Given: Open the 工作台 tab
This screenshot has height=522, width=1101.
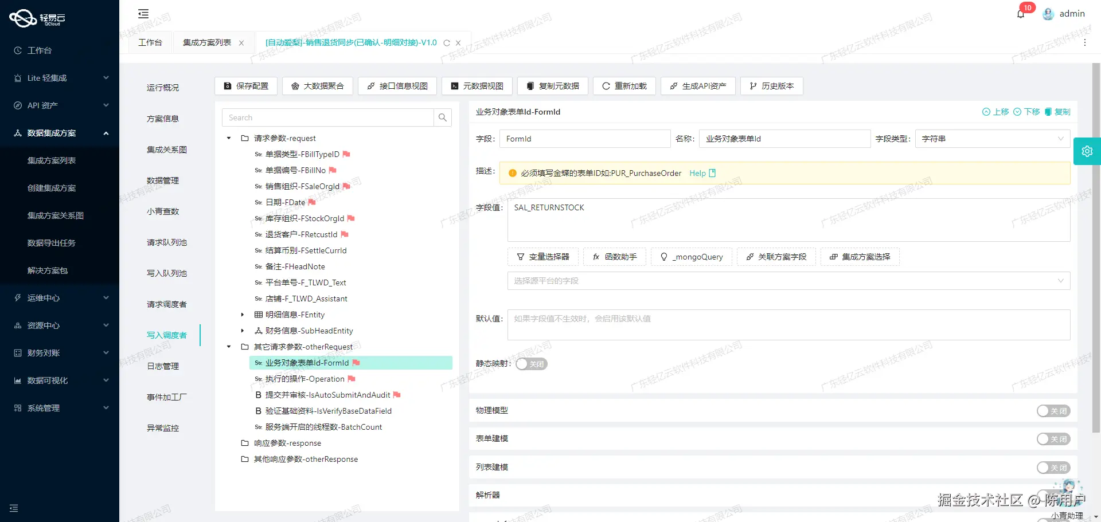Looking at the screenshot, I should click(x=150, y=42).
